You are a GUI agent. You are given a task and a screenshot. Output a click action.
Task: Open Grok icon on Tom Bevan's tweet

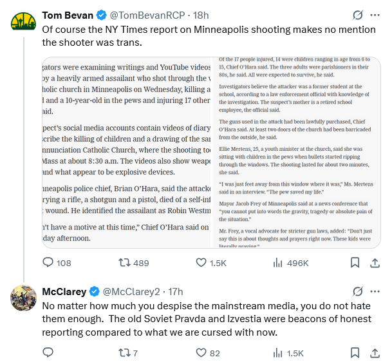point(358,15)
